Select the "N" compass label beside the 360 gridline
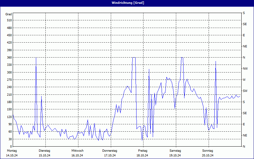The height and width of the screenshot is (159, 254). pos(244,58)
